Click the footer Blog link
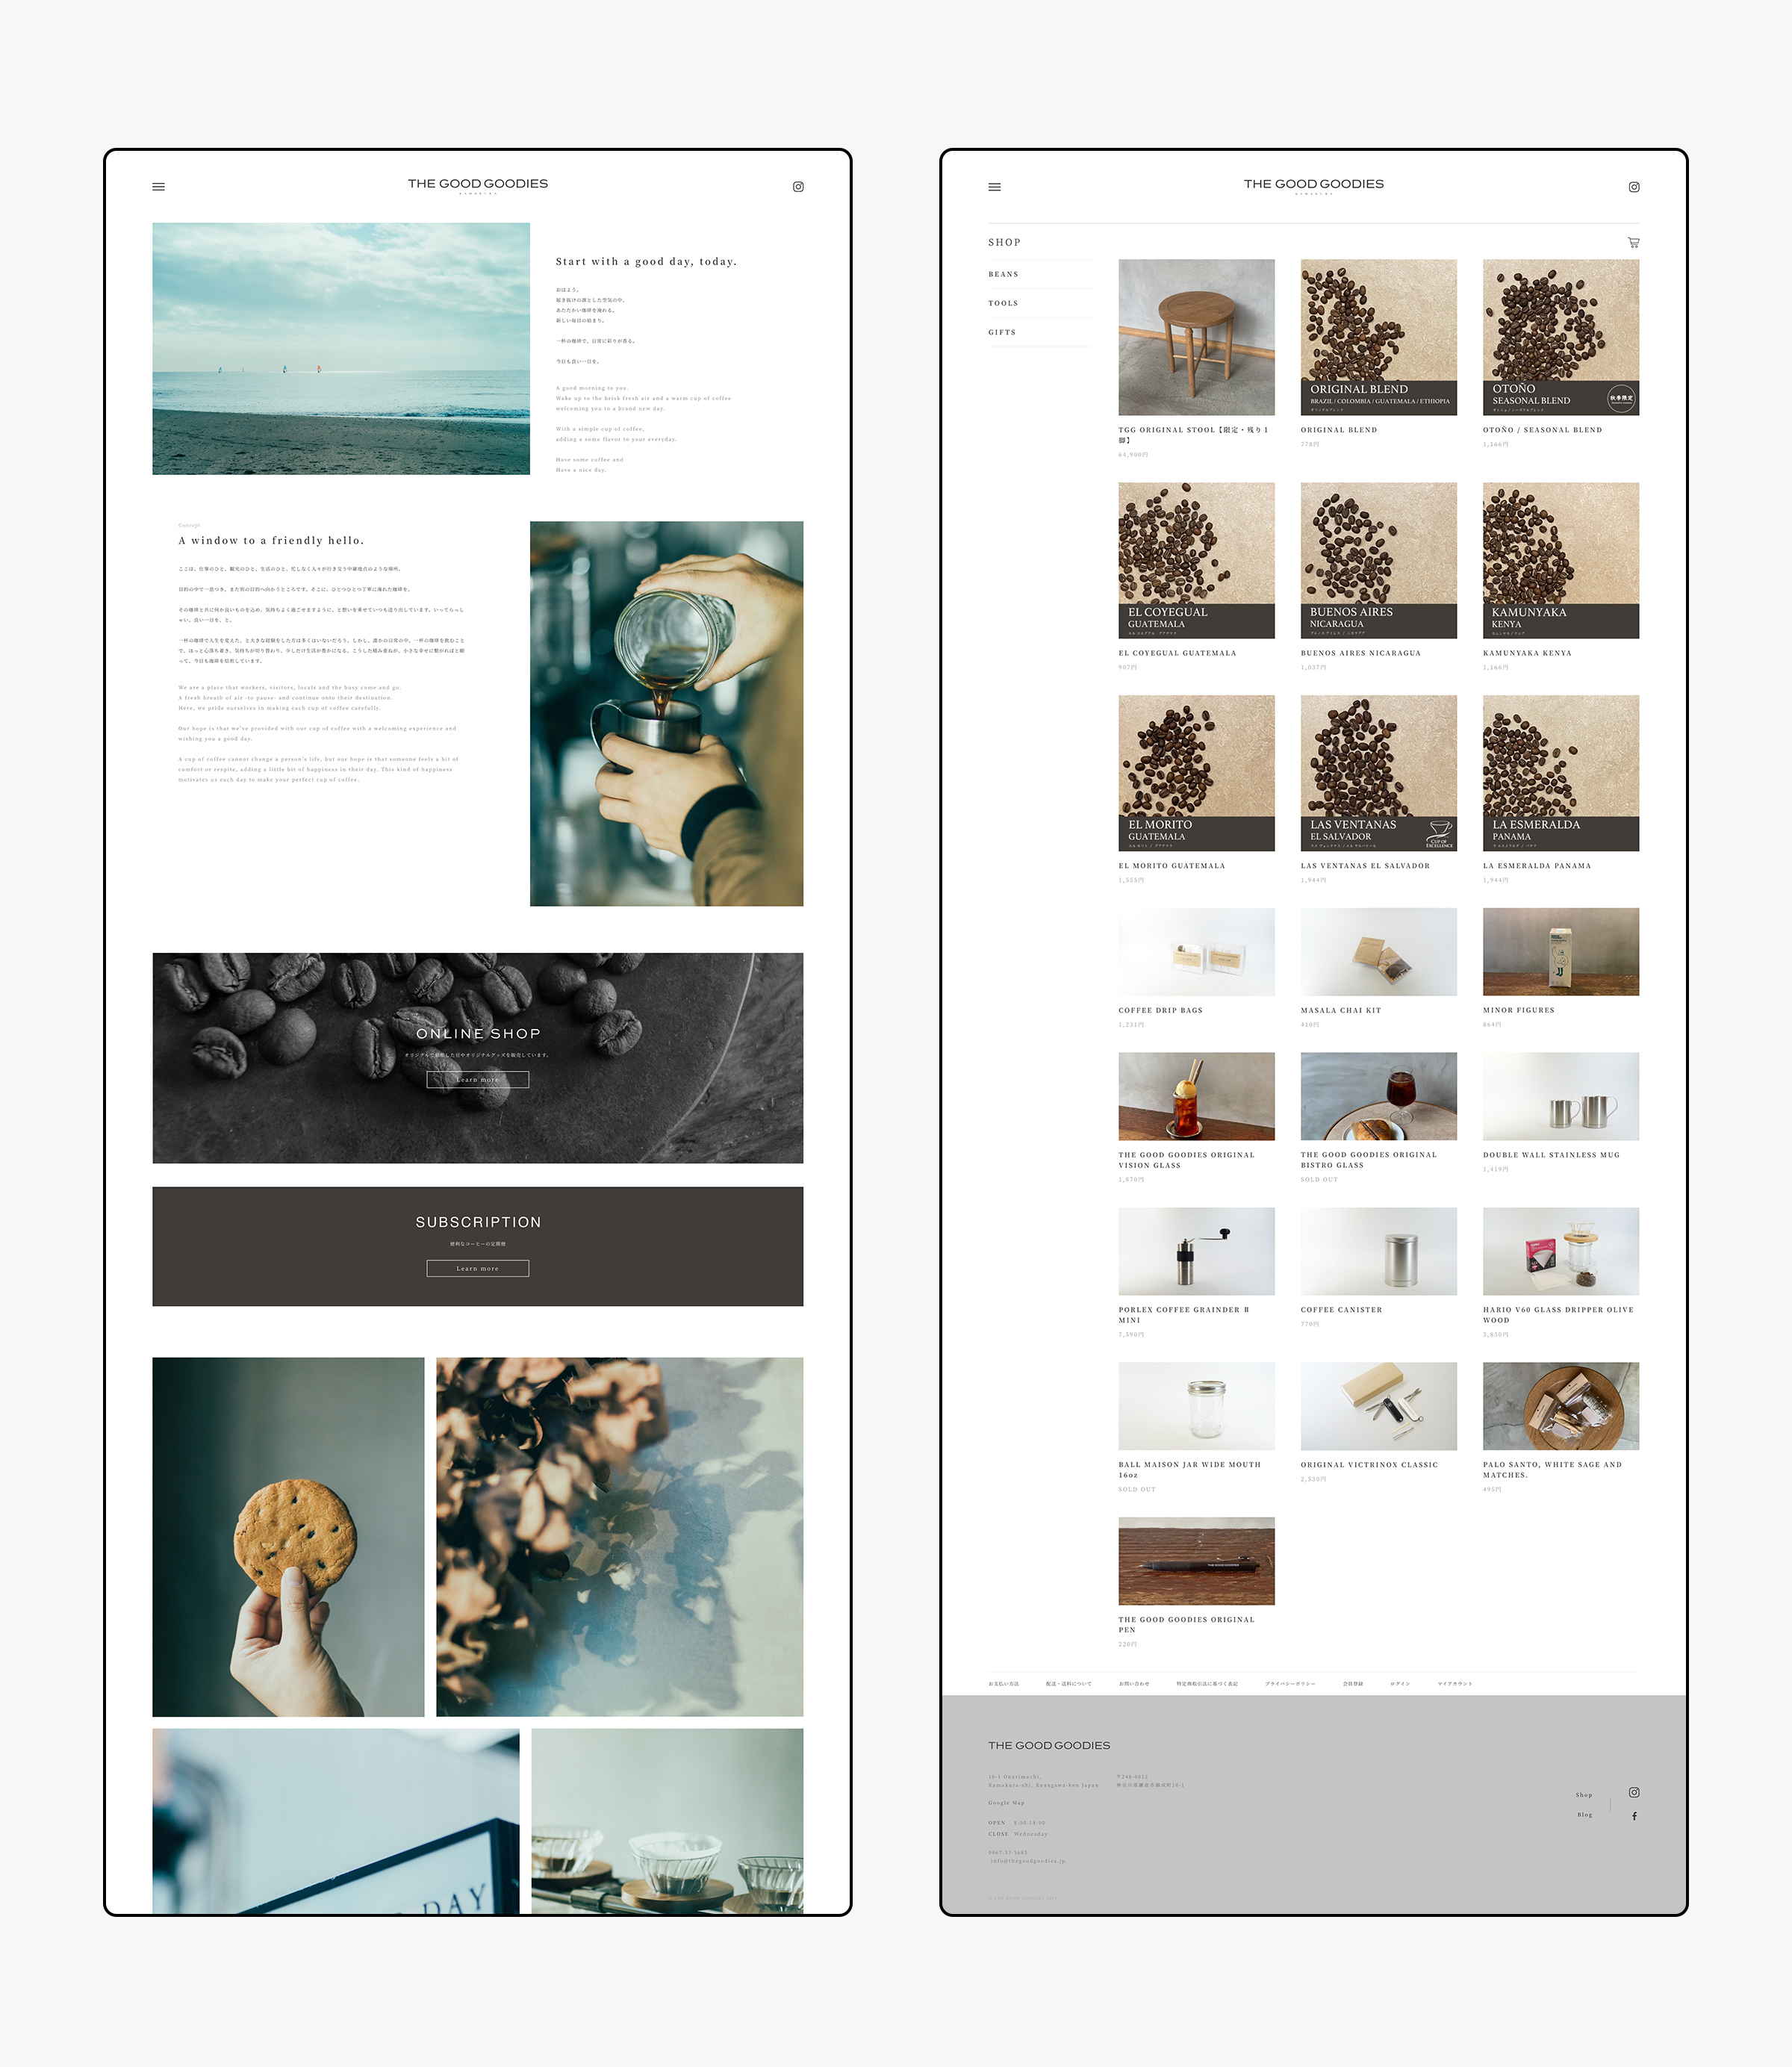Screen dimensions: 1792x2067 point(1584,1815)
